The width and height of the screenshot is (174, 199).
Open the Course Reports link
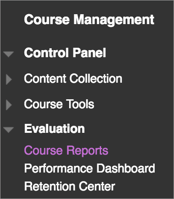[66, 150]
